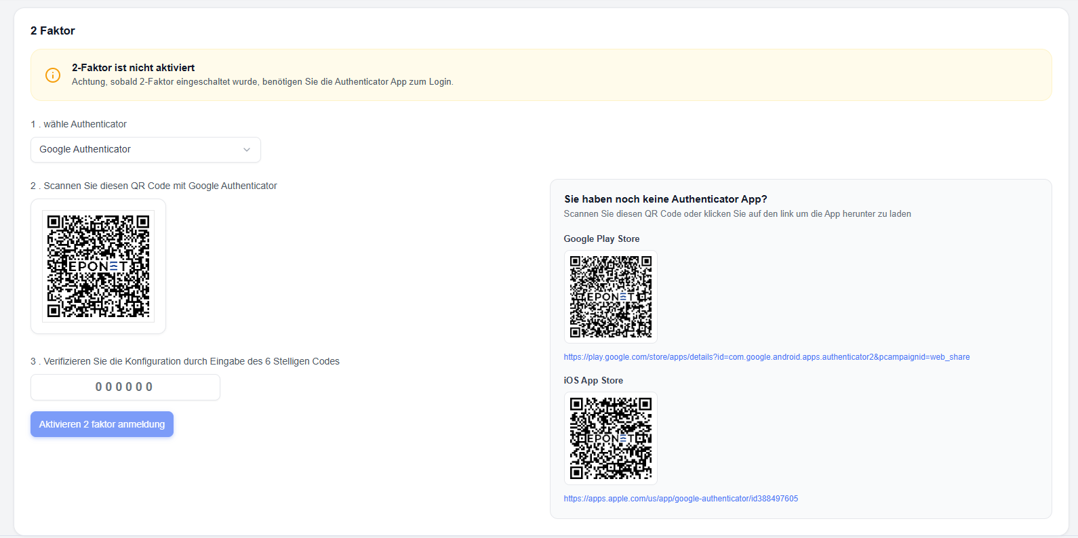
Task: Click the "Achtung, sobald 2-Faktor eingeschaltet" warning text
Action: [x=262, y=82]
